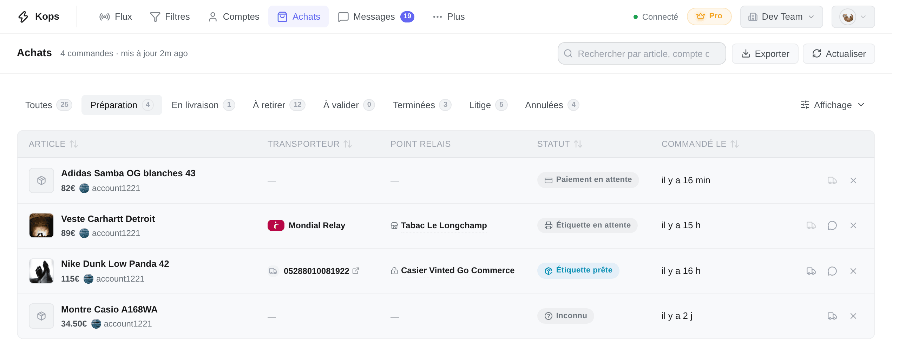Open the À valider tab

pyautogui.click(x=349, y=105)
